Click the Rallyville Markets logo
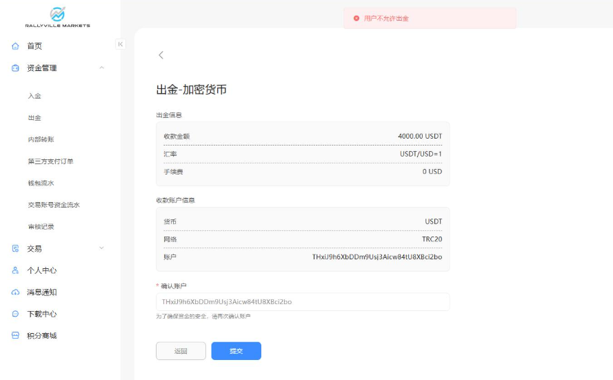This screenshot has height=380, width=613. coord(58,17)
